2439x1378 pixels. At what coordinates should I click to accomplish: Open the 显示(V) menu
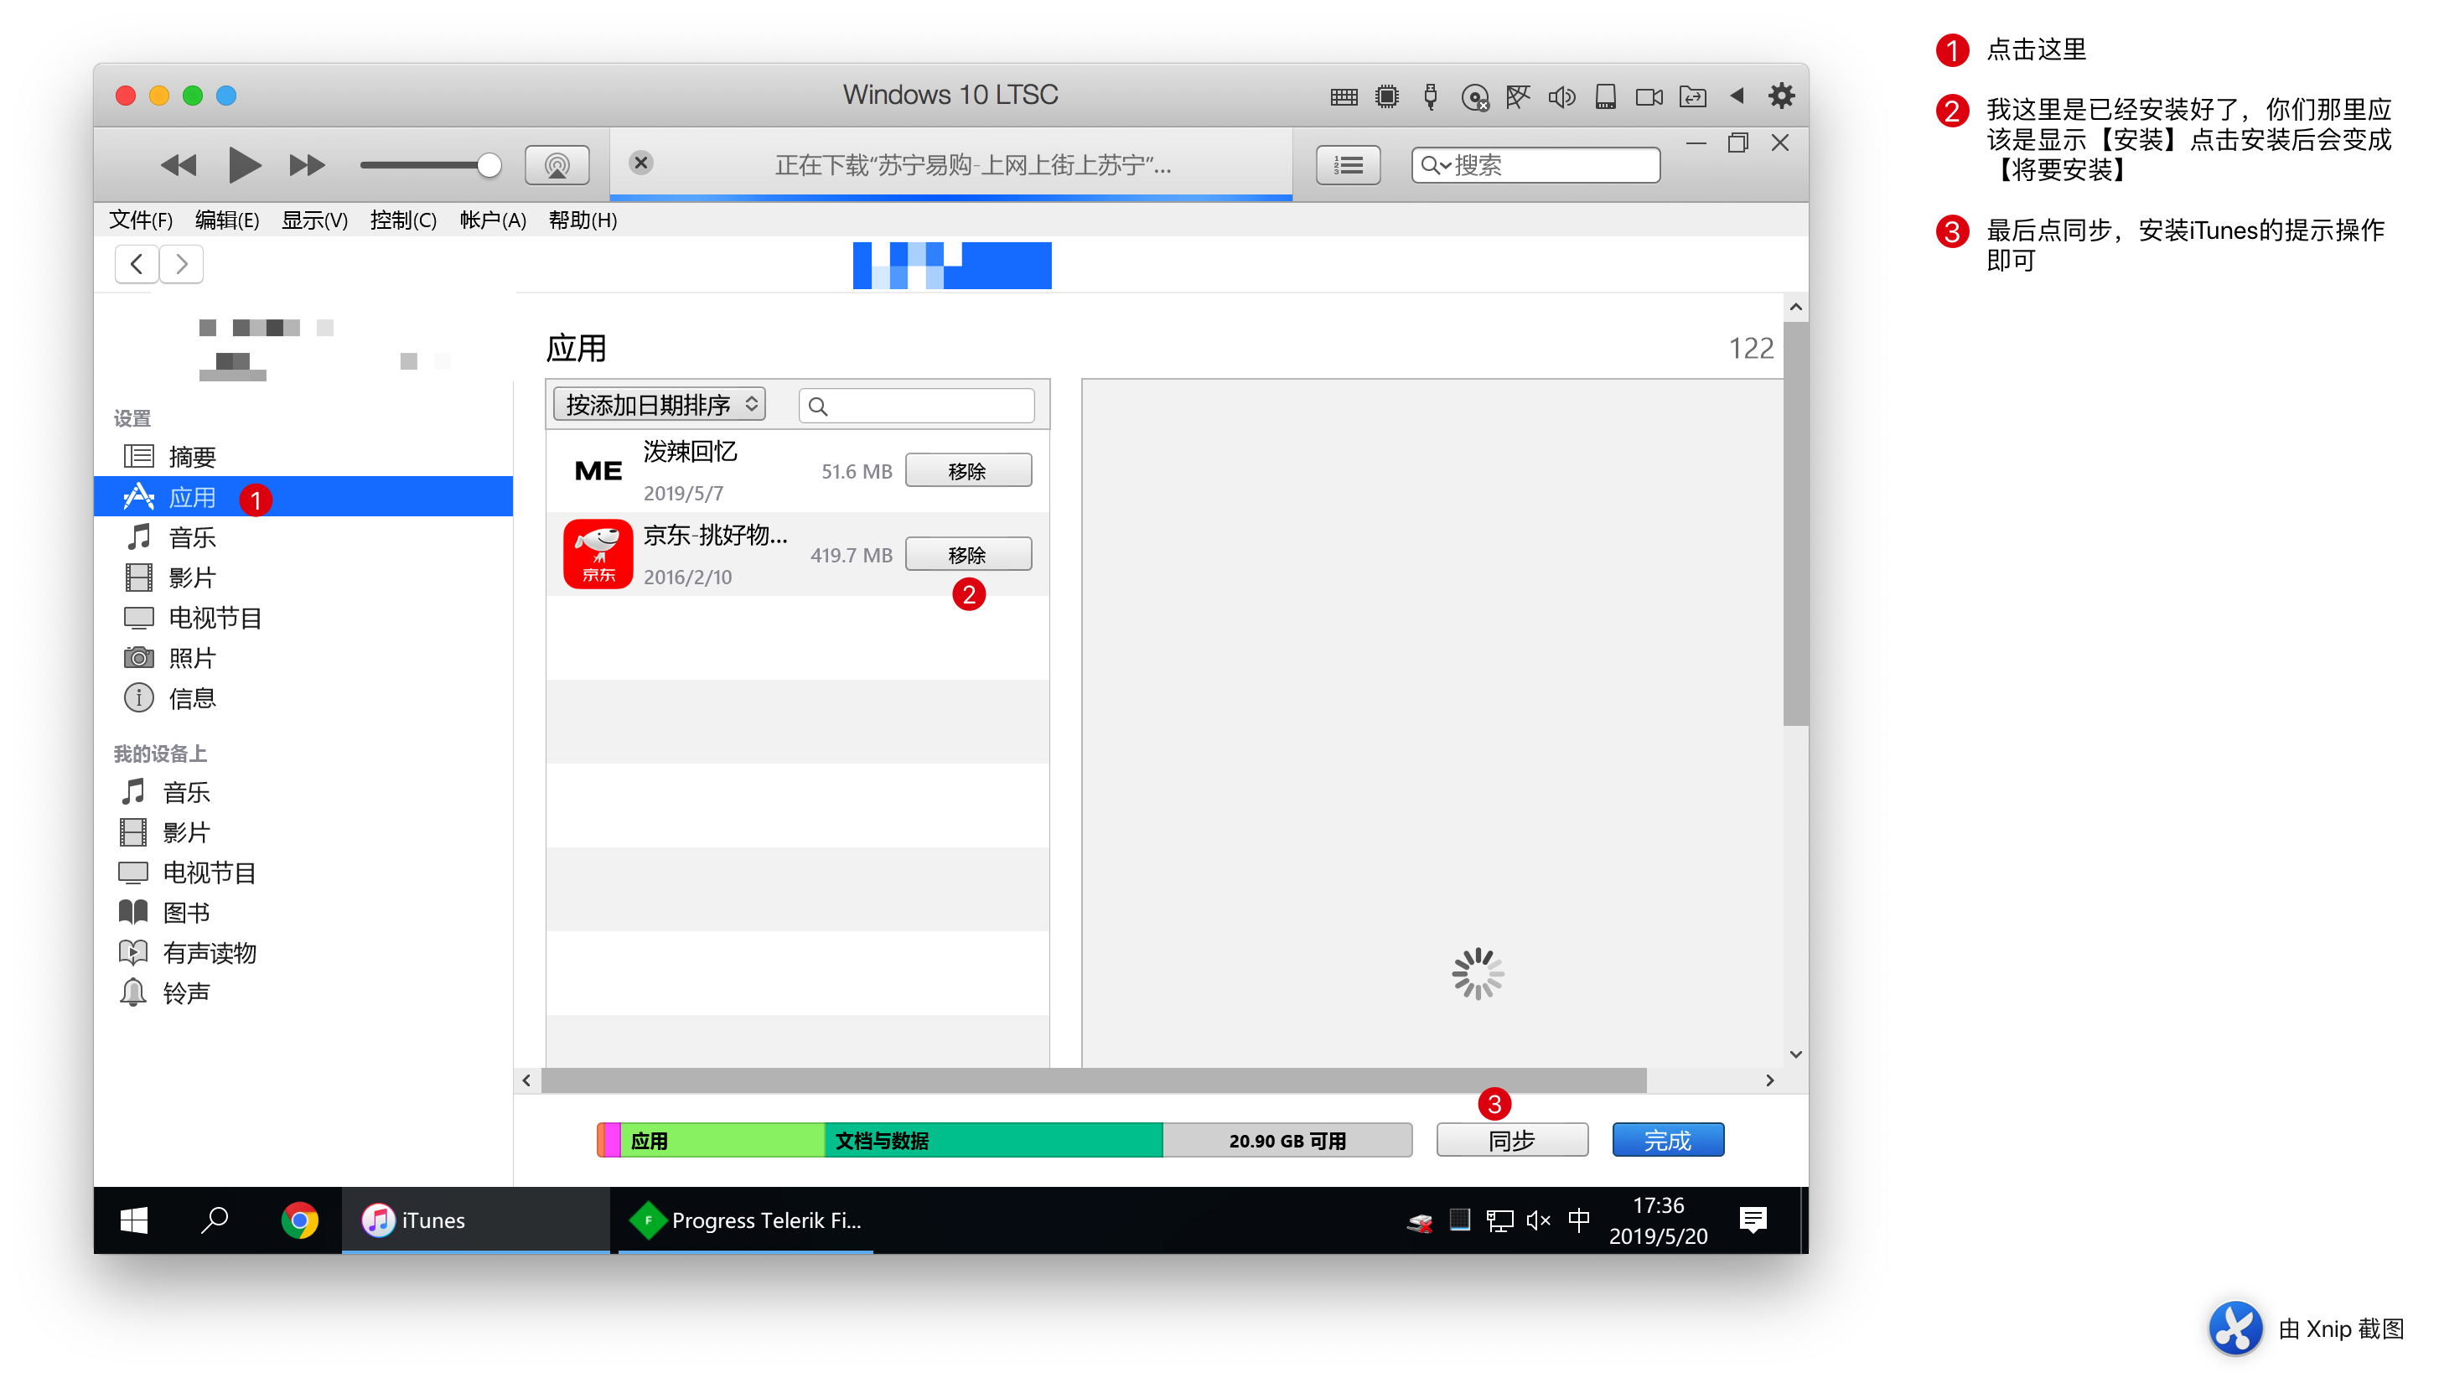pos(314,220)
